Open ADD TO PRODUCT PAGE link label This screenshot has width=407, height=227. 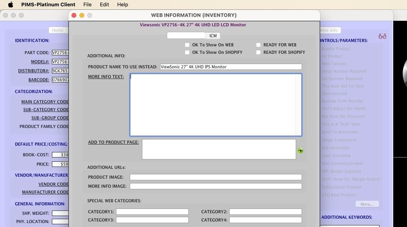click(113, 142)
